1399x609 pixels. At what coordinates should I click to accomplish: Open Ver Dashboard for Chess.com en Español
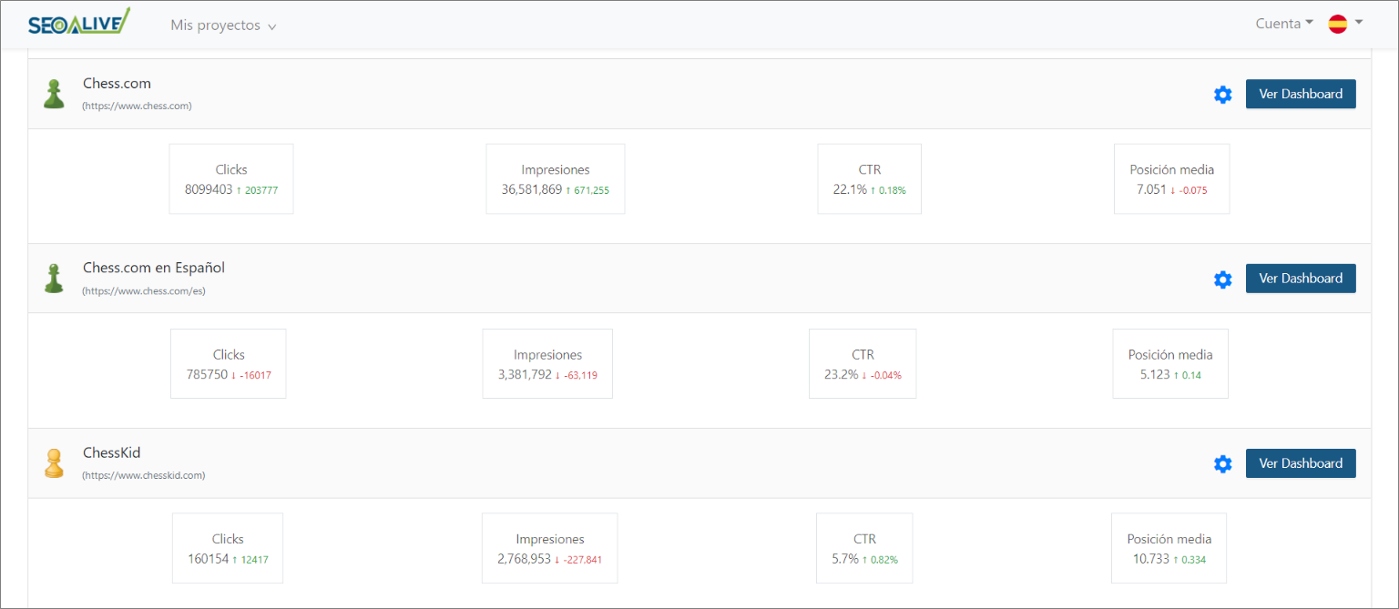[x=1301, y=278]
